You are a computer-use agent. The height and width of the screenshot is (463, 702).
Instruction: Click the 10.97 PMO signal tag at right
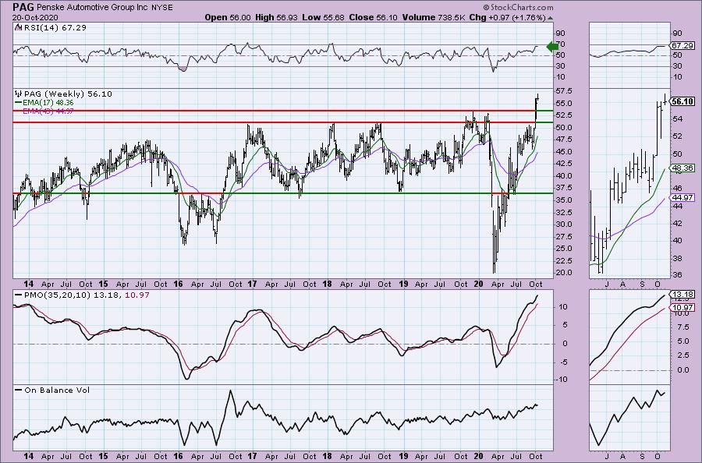tap(683, 308)
